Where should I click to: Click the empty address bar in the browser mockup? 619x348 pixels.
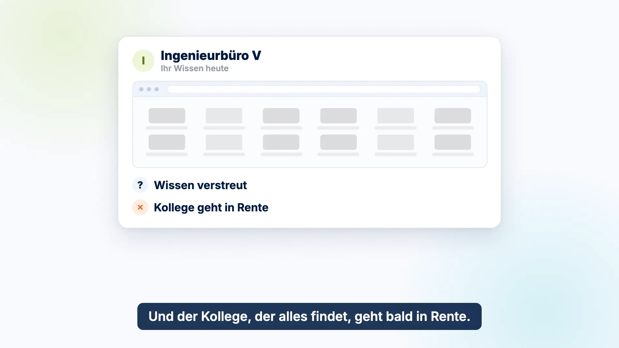pyautogui.click(x=324, y=89)
